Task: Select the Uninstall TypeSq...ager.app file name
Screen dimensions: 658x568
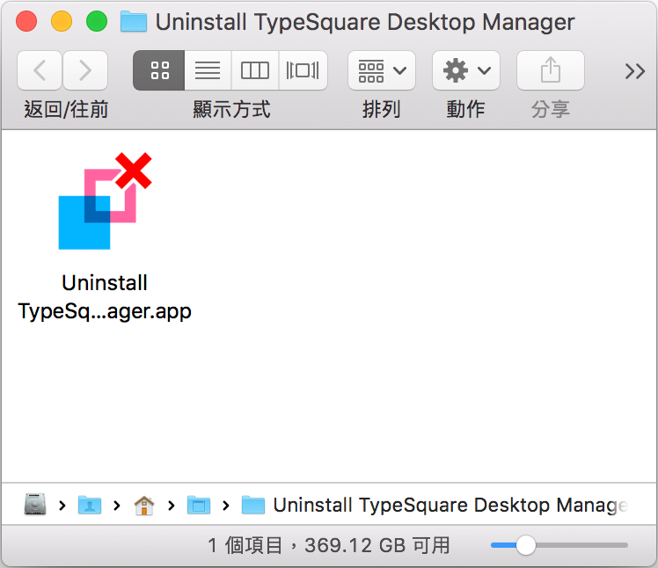Action: click(105, 297)
